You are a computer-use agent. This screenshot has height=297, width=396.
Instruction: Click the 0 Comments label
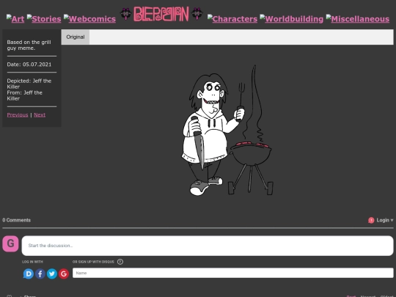coord(17,220)
